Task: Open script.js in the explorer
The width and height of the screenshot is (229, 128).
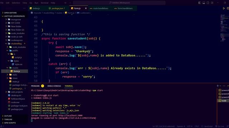Action: pyautogui.click(x=18, y=58)
